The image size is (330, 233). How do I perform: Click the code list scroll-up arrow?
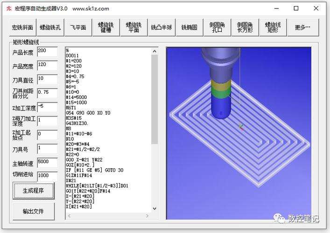click(x=154, y=51)
